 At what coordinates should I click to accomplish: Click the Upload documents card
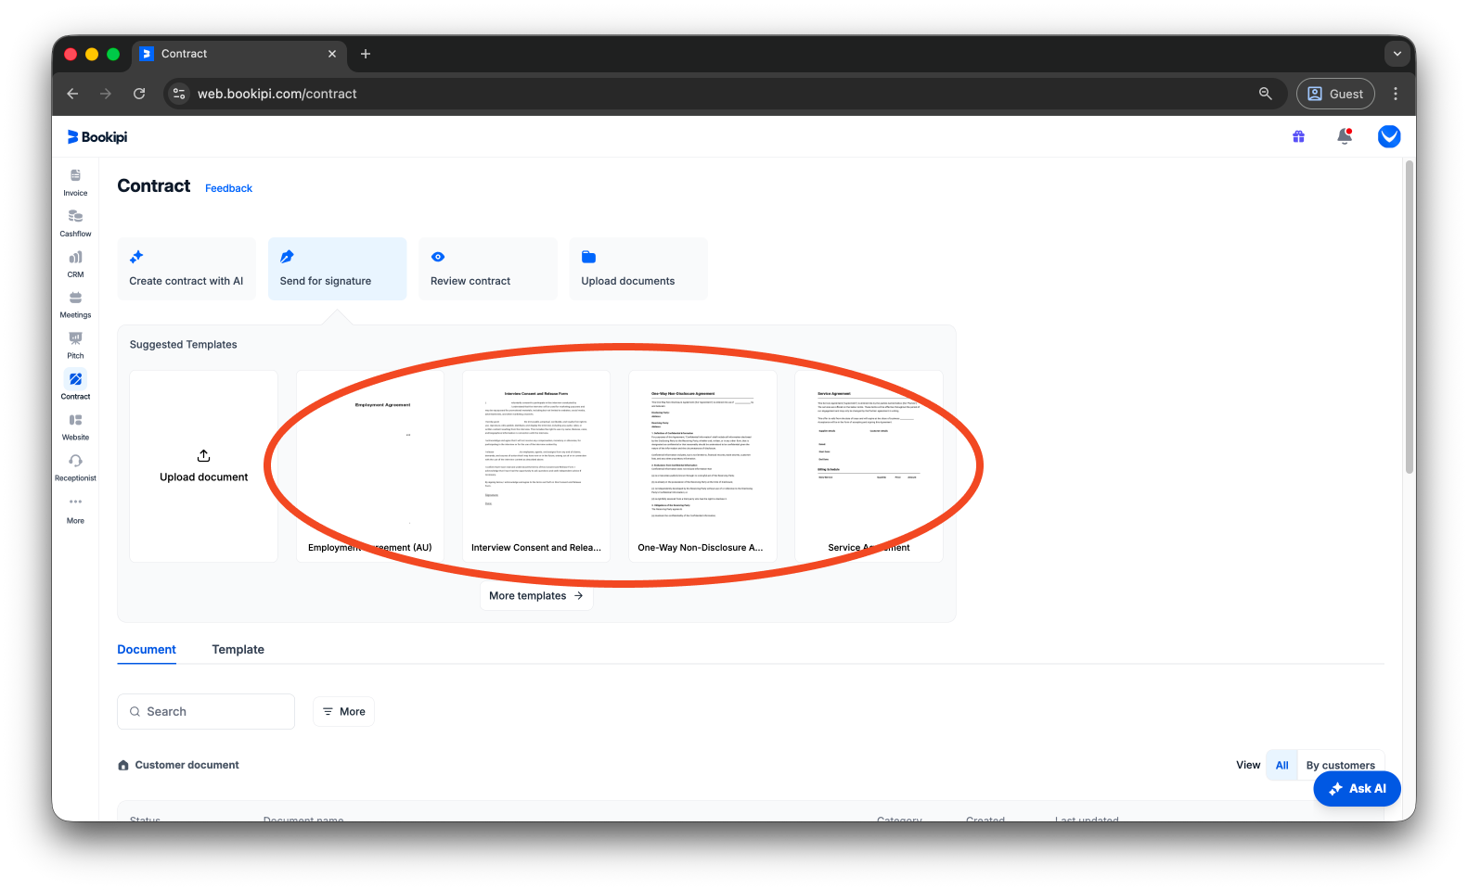(638, 269)
